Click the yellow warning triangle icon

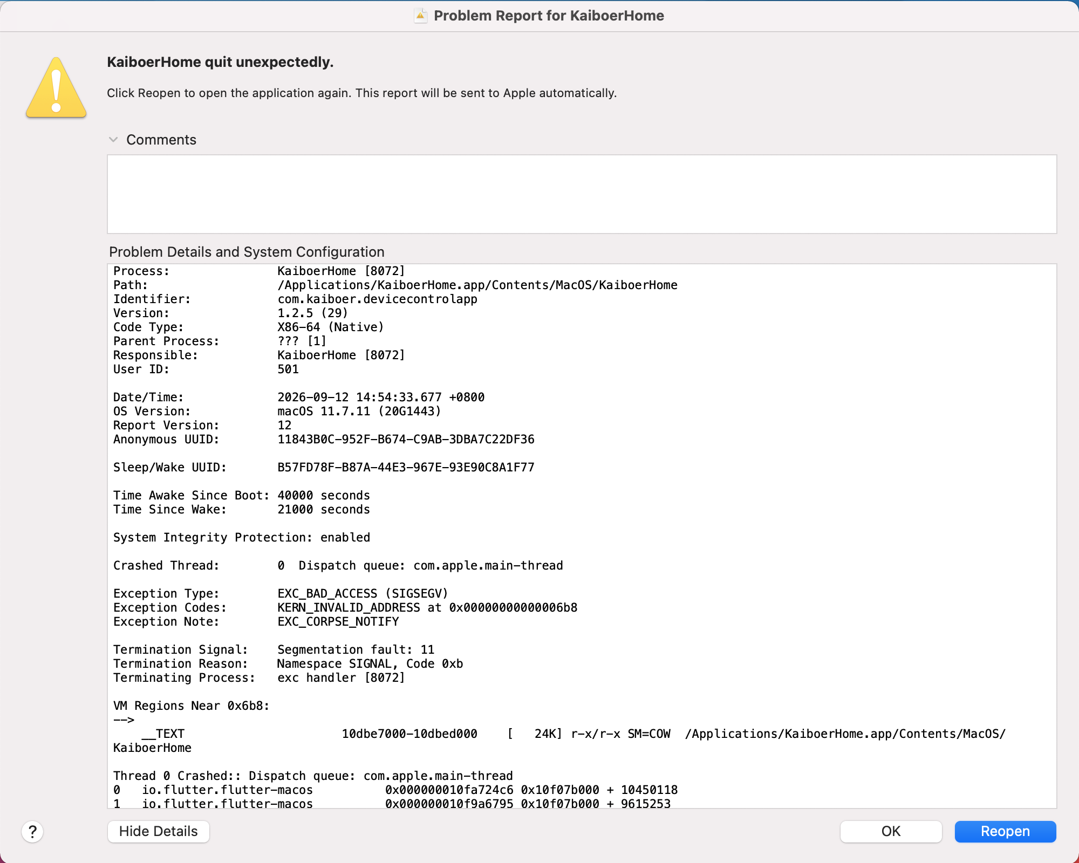(56, 88)
